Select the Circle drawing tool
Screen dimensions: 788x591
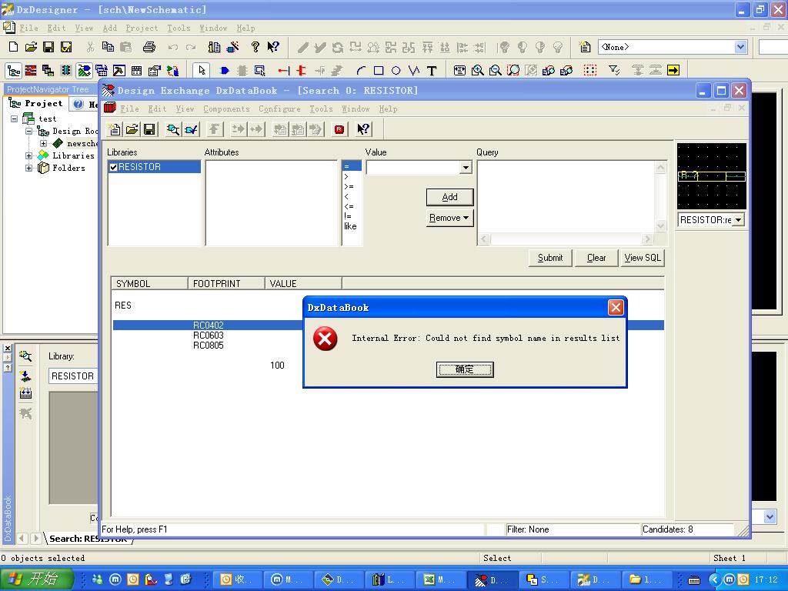396,70
